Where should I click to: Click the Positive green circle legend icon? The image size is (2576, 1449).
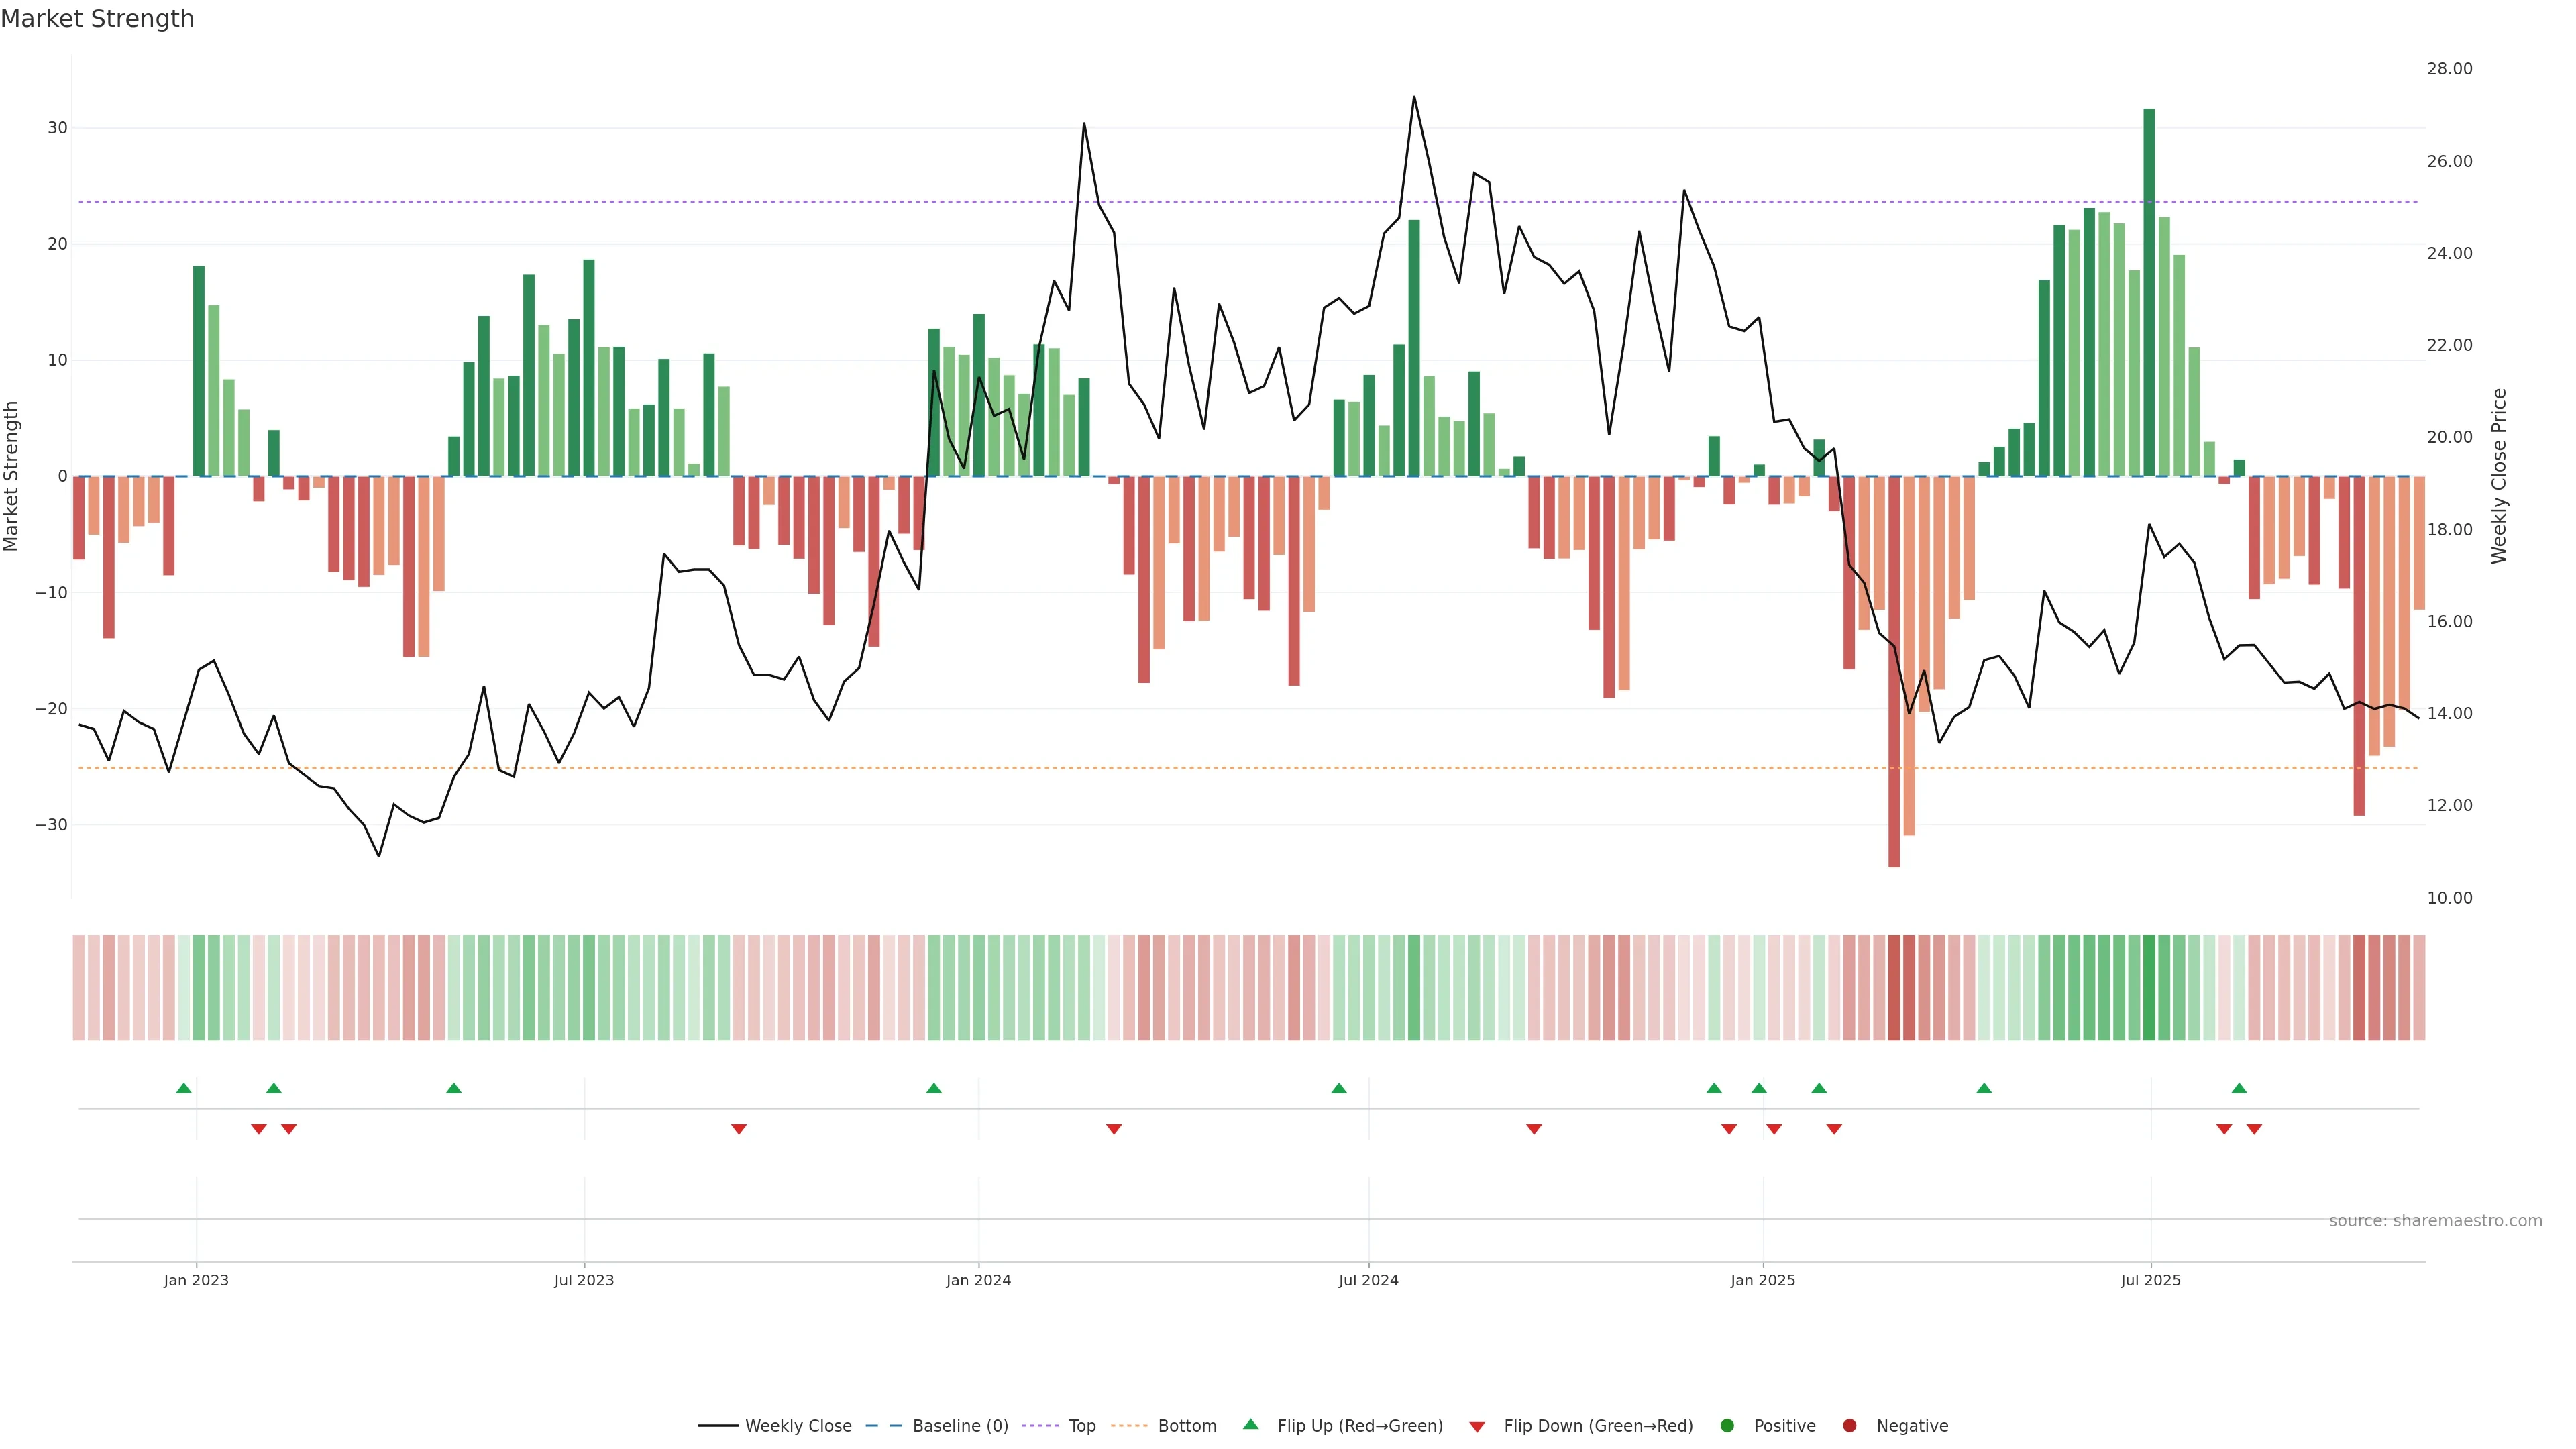[x=1727, y=1426]
